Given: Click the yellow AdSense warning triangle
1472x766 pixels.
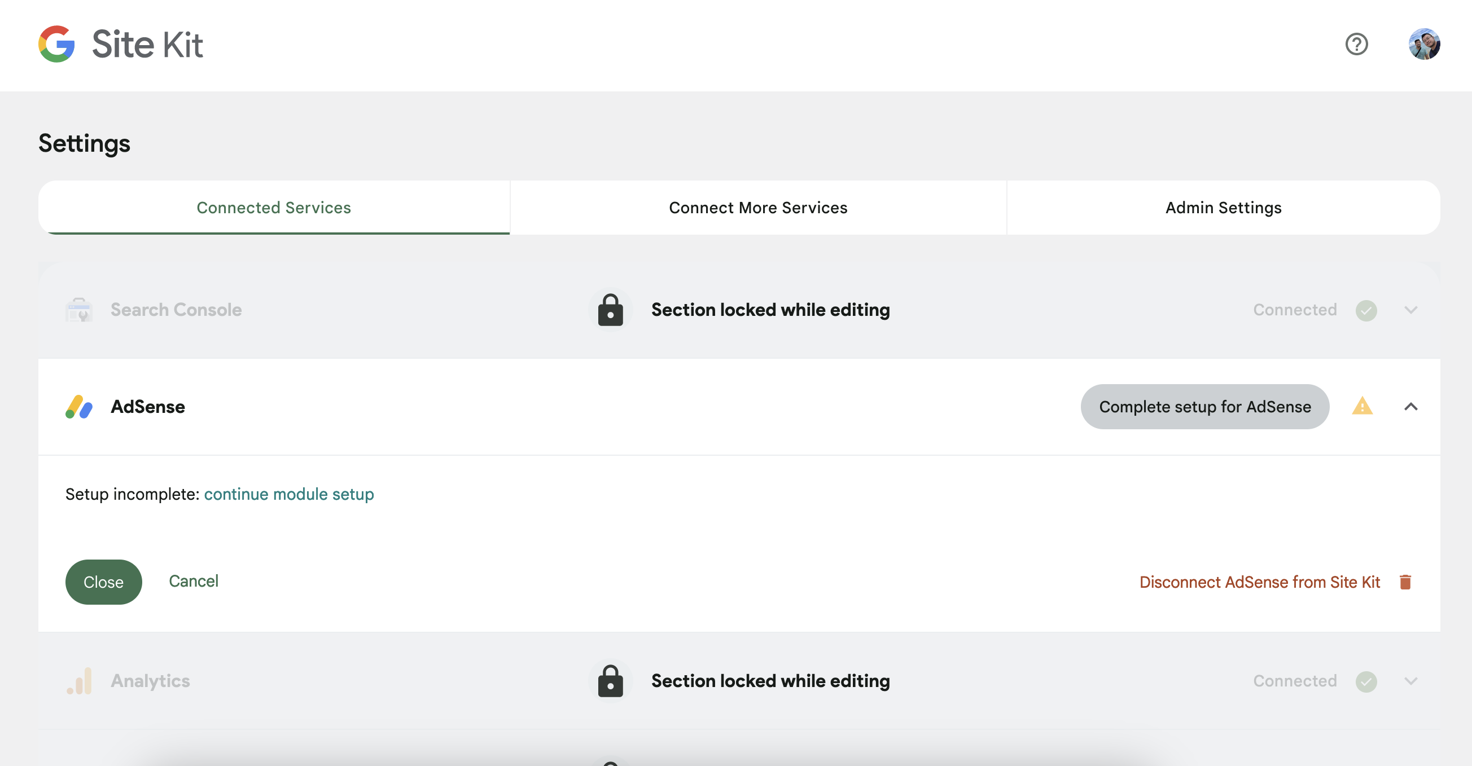Looking at the screenshot, I should pos(1362,406).
